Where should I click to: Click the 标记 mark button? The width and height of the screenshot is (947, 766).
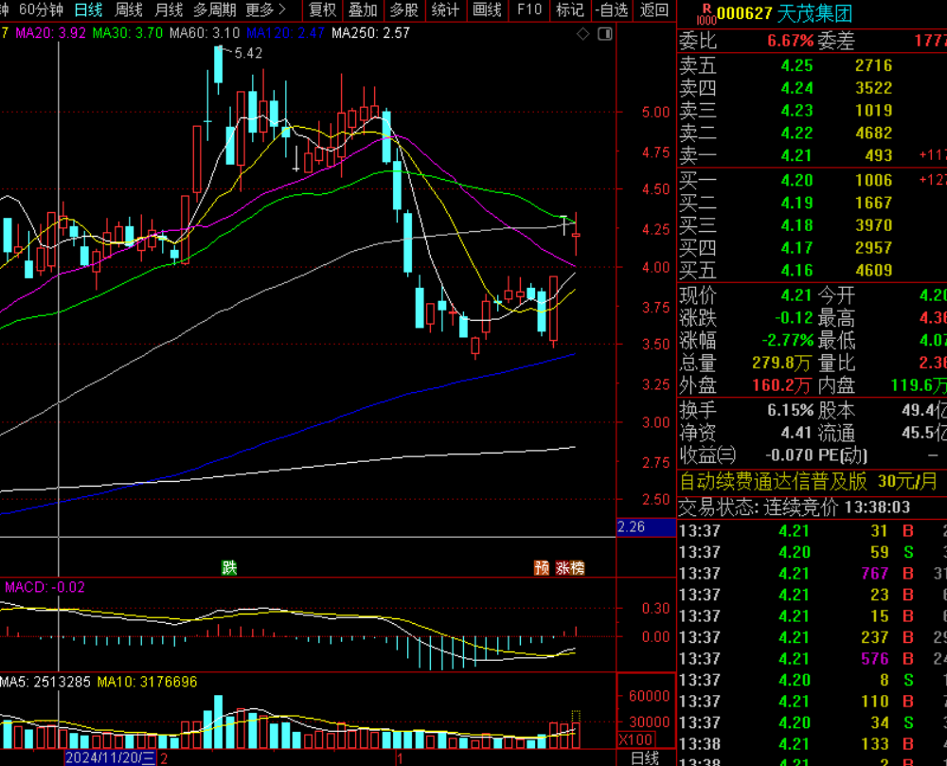point(569,9)
